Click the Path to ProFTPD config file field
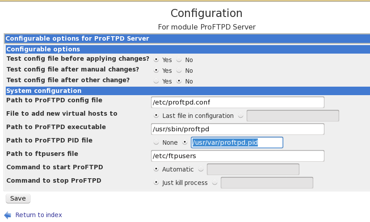This screenshot has width=370, height=222. [x=238, y=102]
